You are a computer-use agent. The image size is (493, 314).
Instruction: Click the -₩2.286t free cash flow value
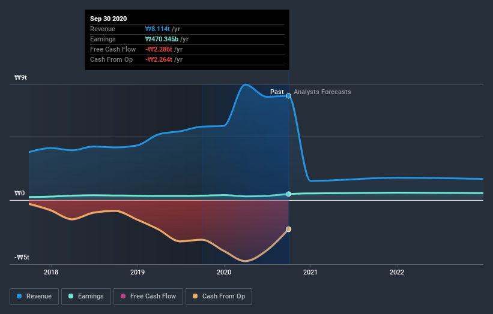tap(159, 49)
